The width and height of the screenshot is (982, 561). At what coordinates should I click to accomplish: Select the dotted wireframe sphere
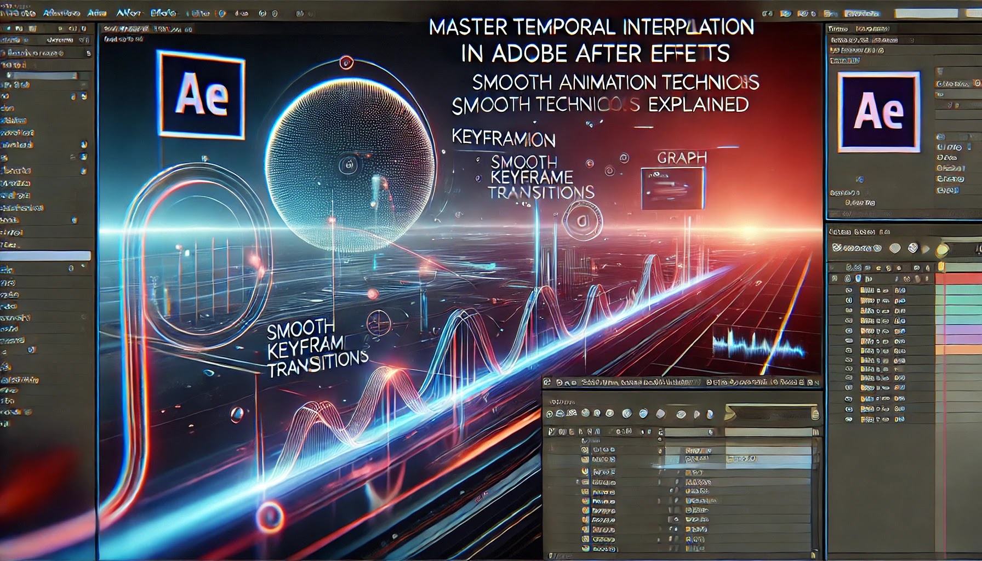[x=350, y=164]
